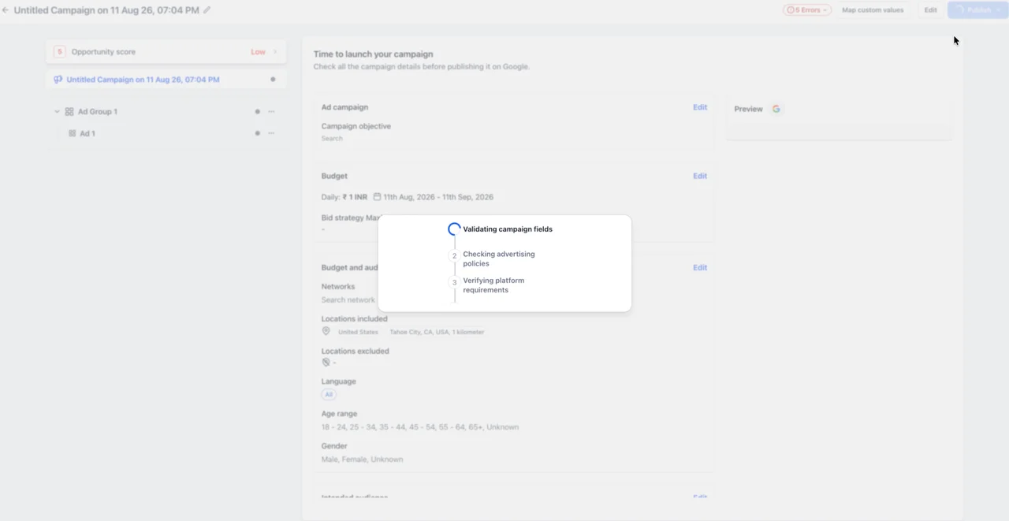Click the Low opportunity score label
This screenshot has height=521, width=1009.
259,52
